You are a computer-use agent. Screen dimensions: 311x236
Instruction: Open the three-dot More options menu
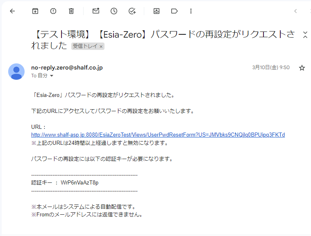pyautogui.click(x=191, y=11)
